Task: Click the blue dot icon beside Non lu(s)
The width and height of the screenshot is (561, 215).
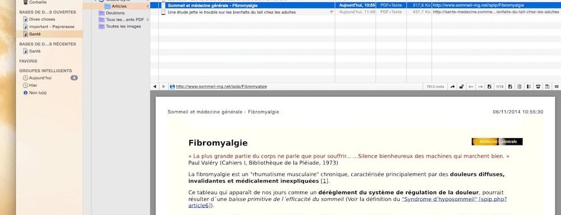Action: click(25, 93)
